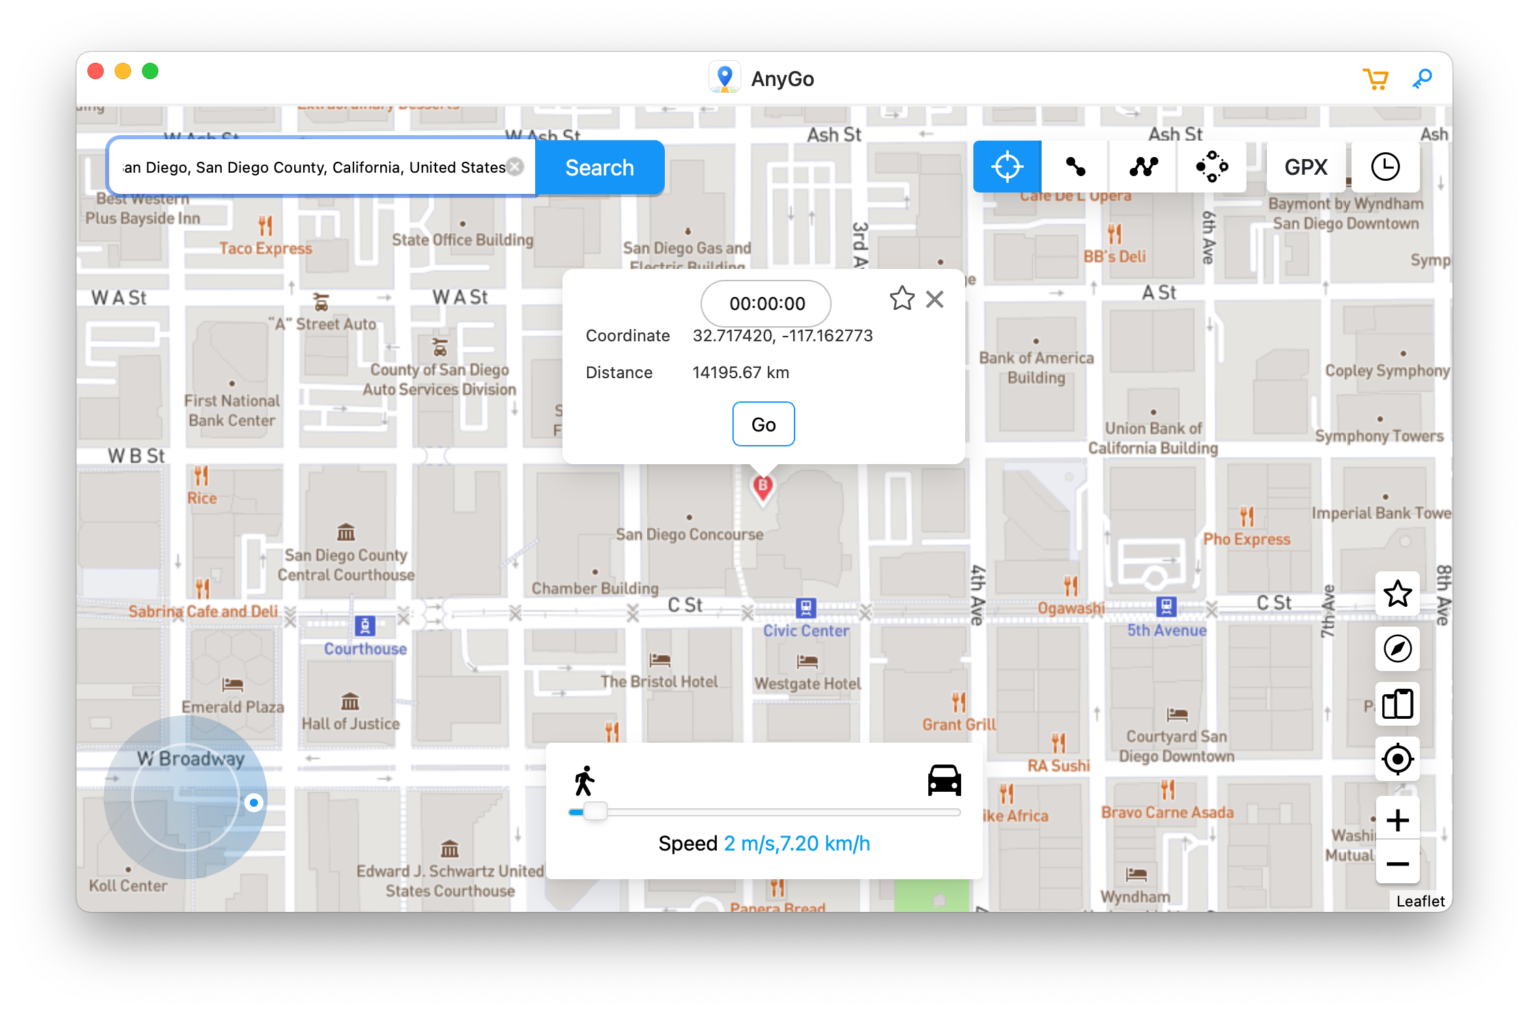Set speed preset to driving
This screenshot has width=1529, height=1013.
(x=945, y=780)
